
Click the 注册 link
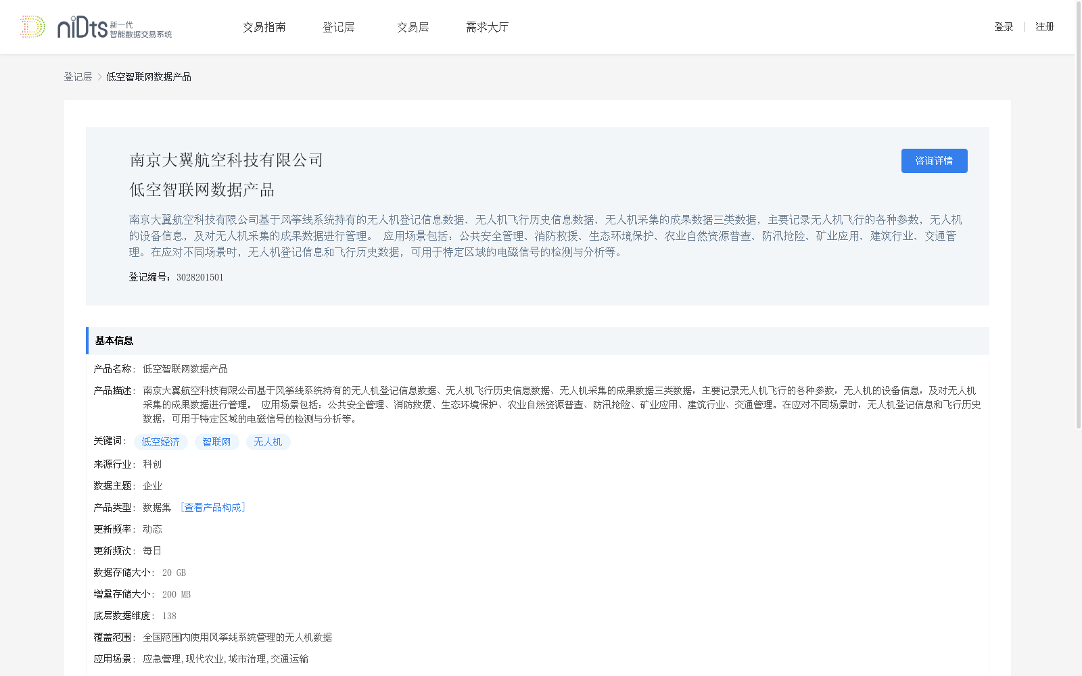coord(1045,27)
